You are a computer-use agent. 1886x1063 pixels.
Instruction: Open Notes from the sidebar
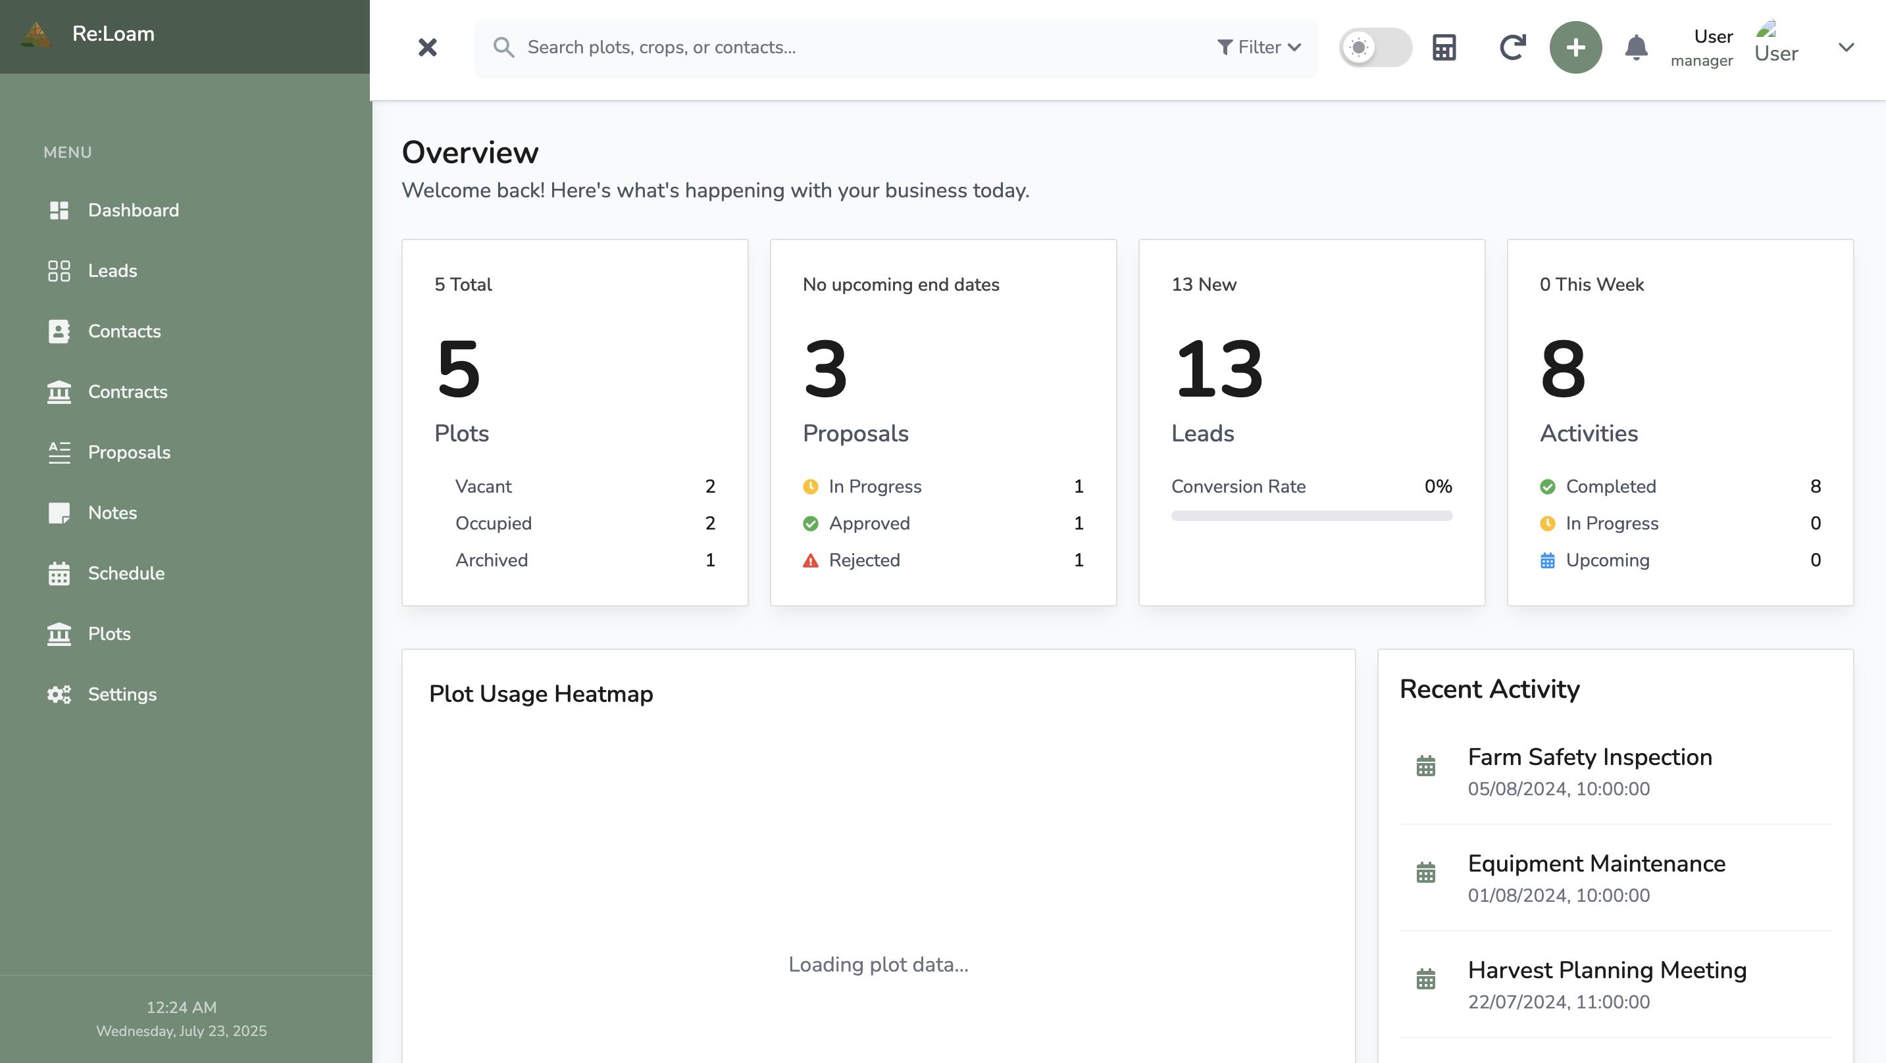click(113, 513)
